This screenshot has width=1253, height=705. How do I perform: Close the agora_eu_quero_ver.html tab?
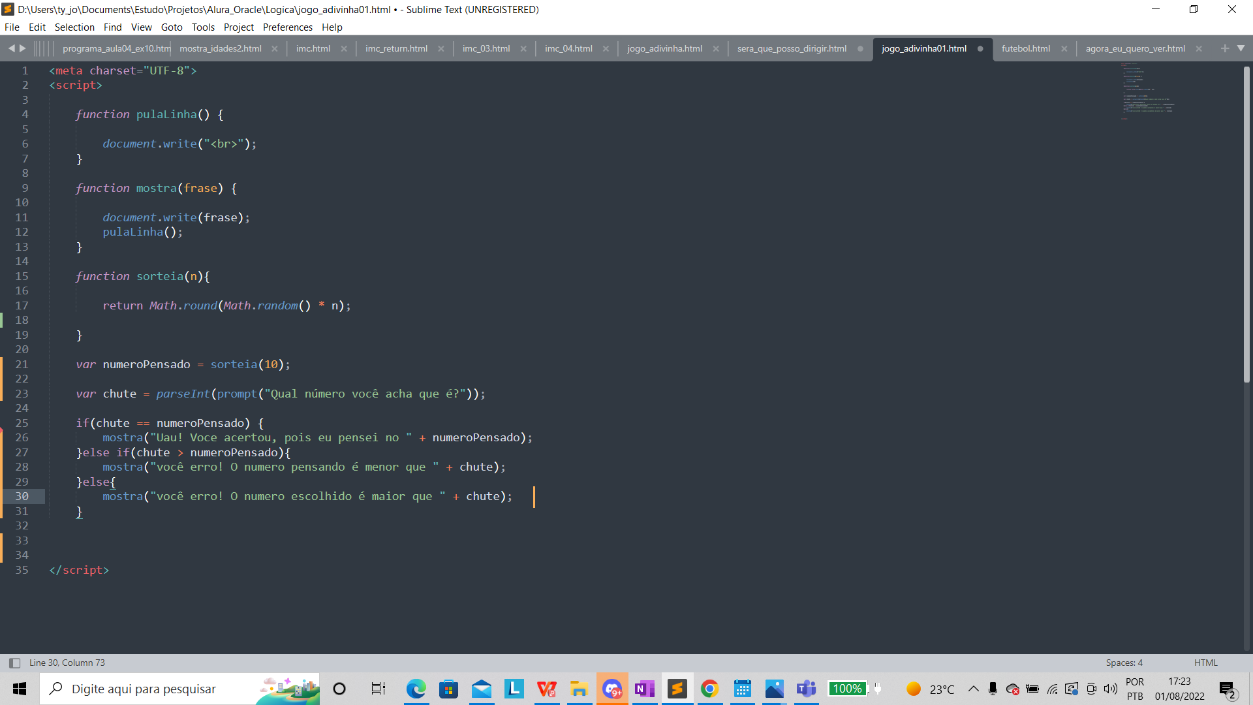tap(1199, 49)
